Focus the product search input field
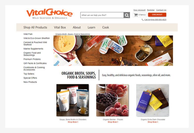Viewport: 194px width, 133px height. tap(102, 15)
